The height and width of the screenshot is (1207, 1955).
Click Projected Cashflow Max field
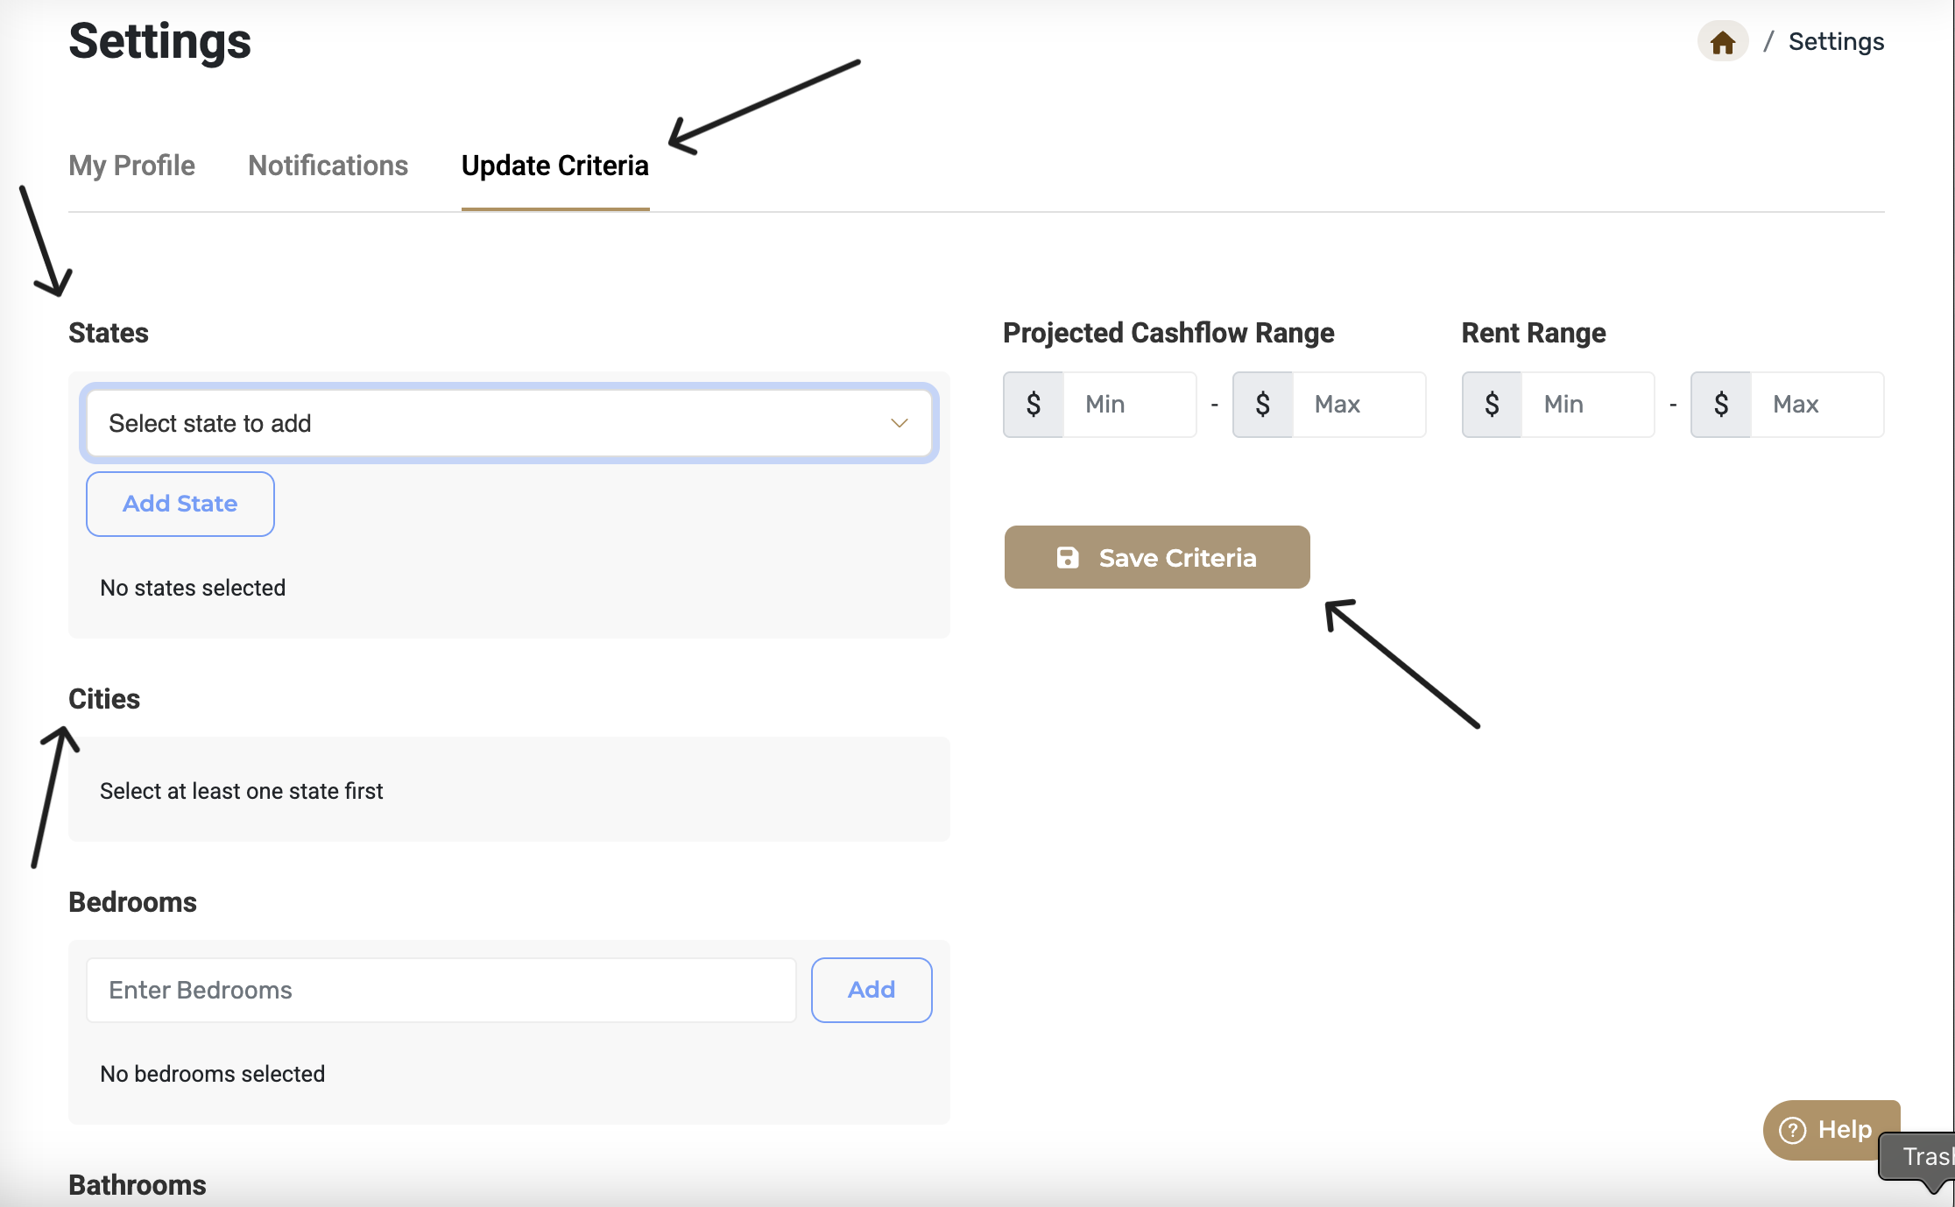(1358, 405)
